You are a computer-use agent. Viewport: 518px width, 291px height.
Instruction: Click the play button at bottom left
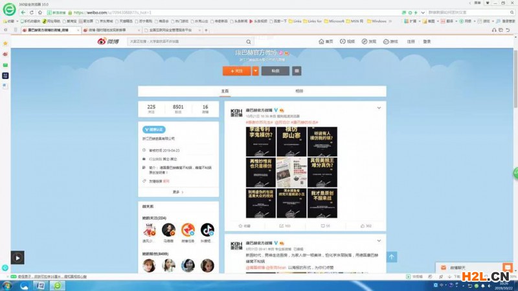pos(17,257)
